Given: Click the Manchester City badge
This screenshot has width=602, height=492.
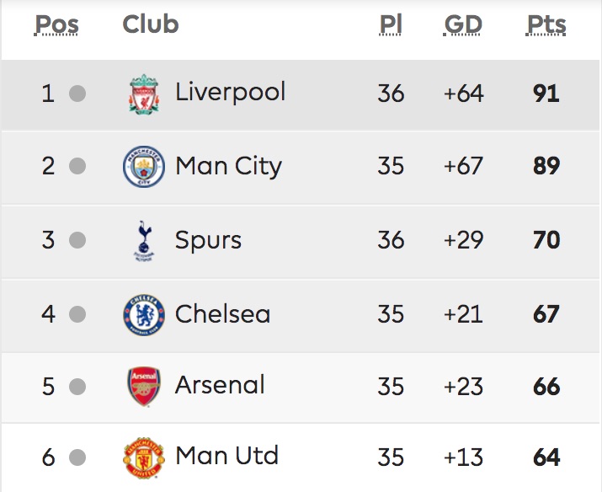Looking at the screenshot, I should pos(144,166).
